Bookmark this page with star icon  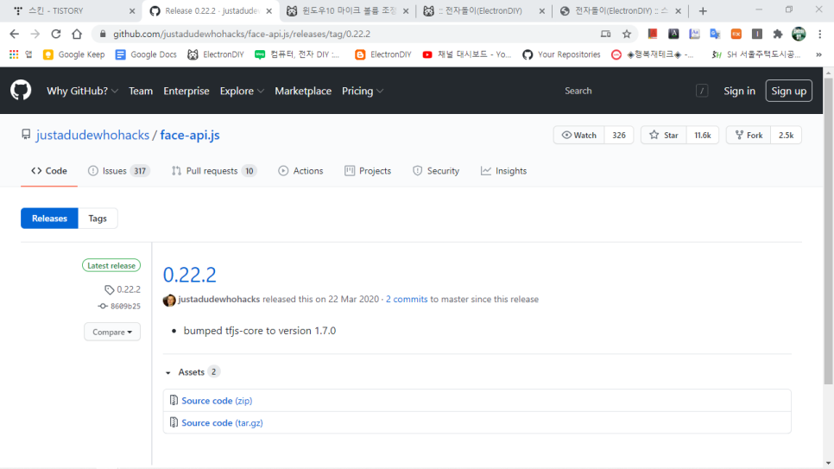(627, 34)
